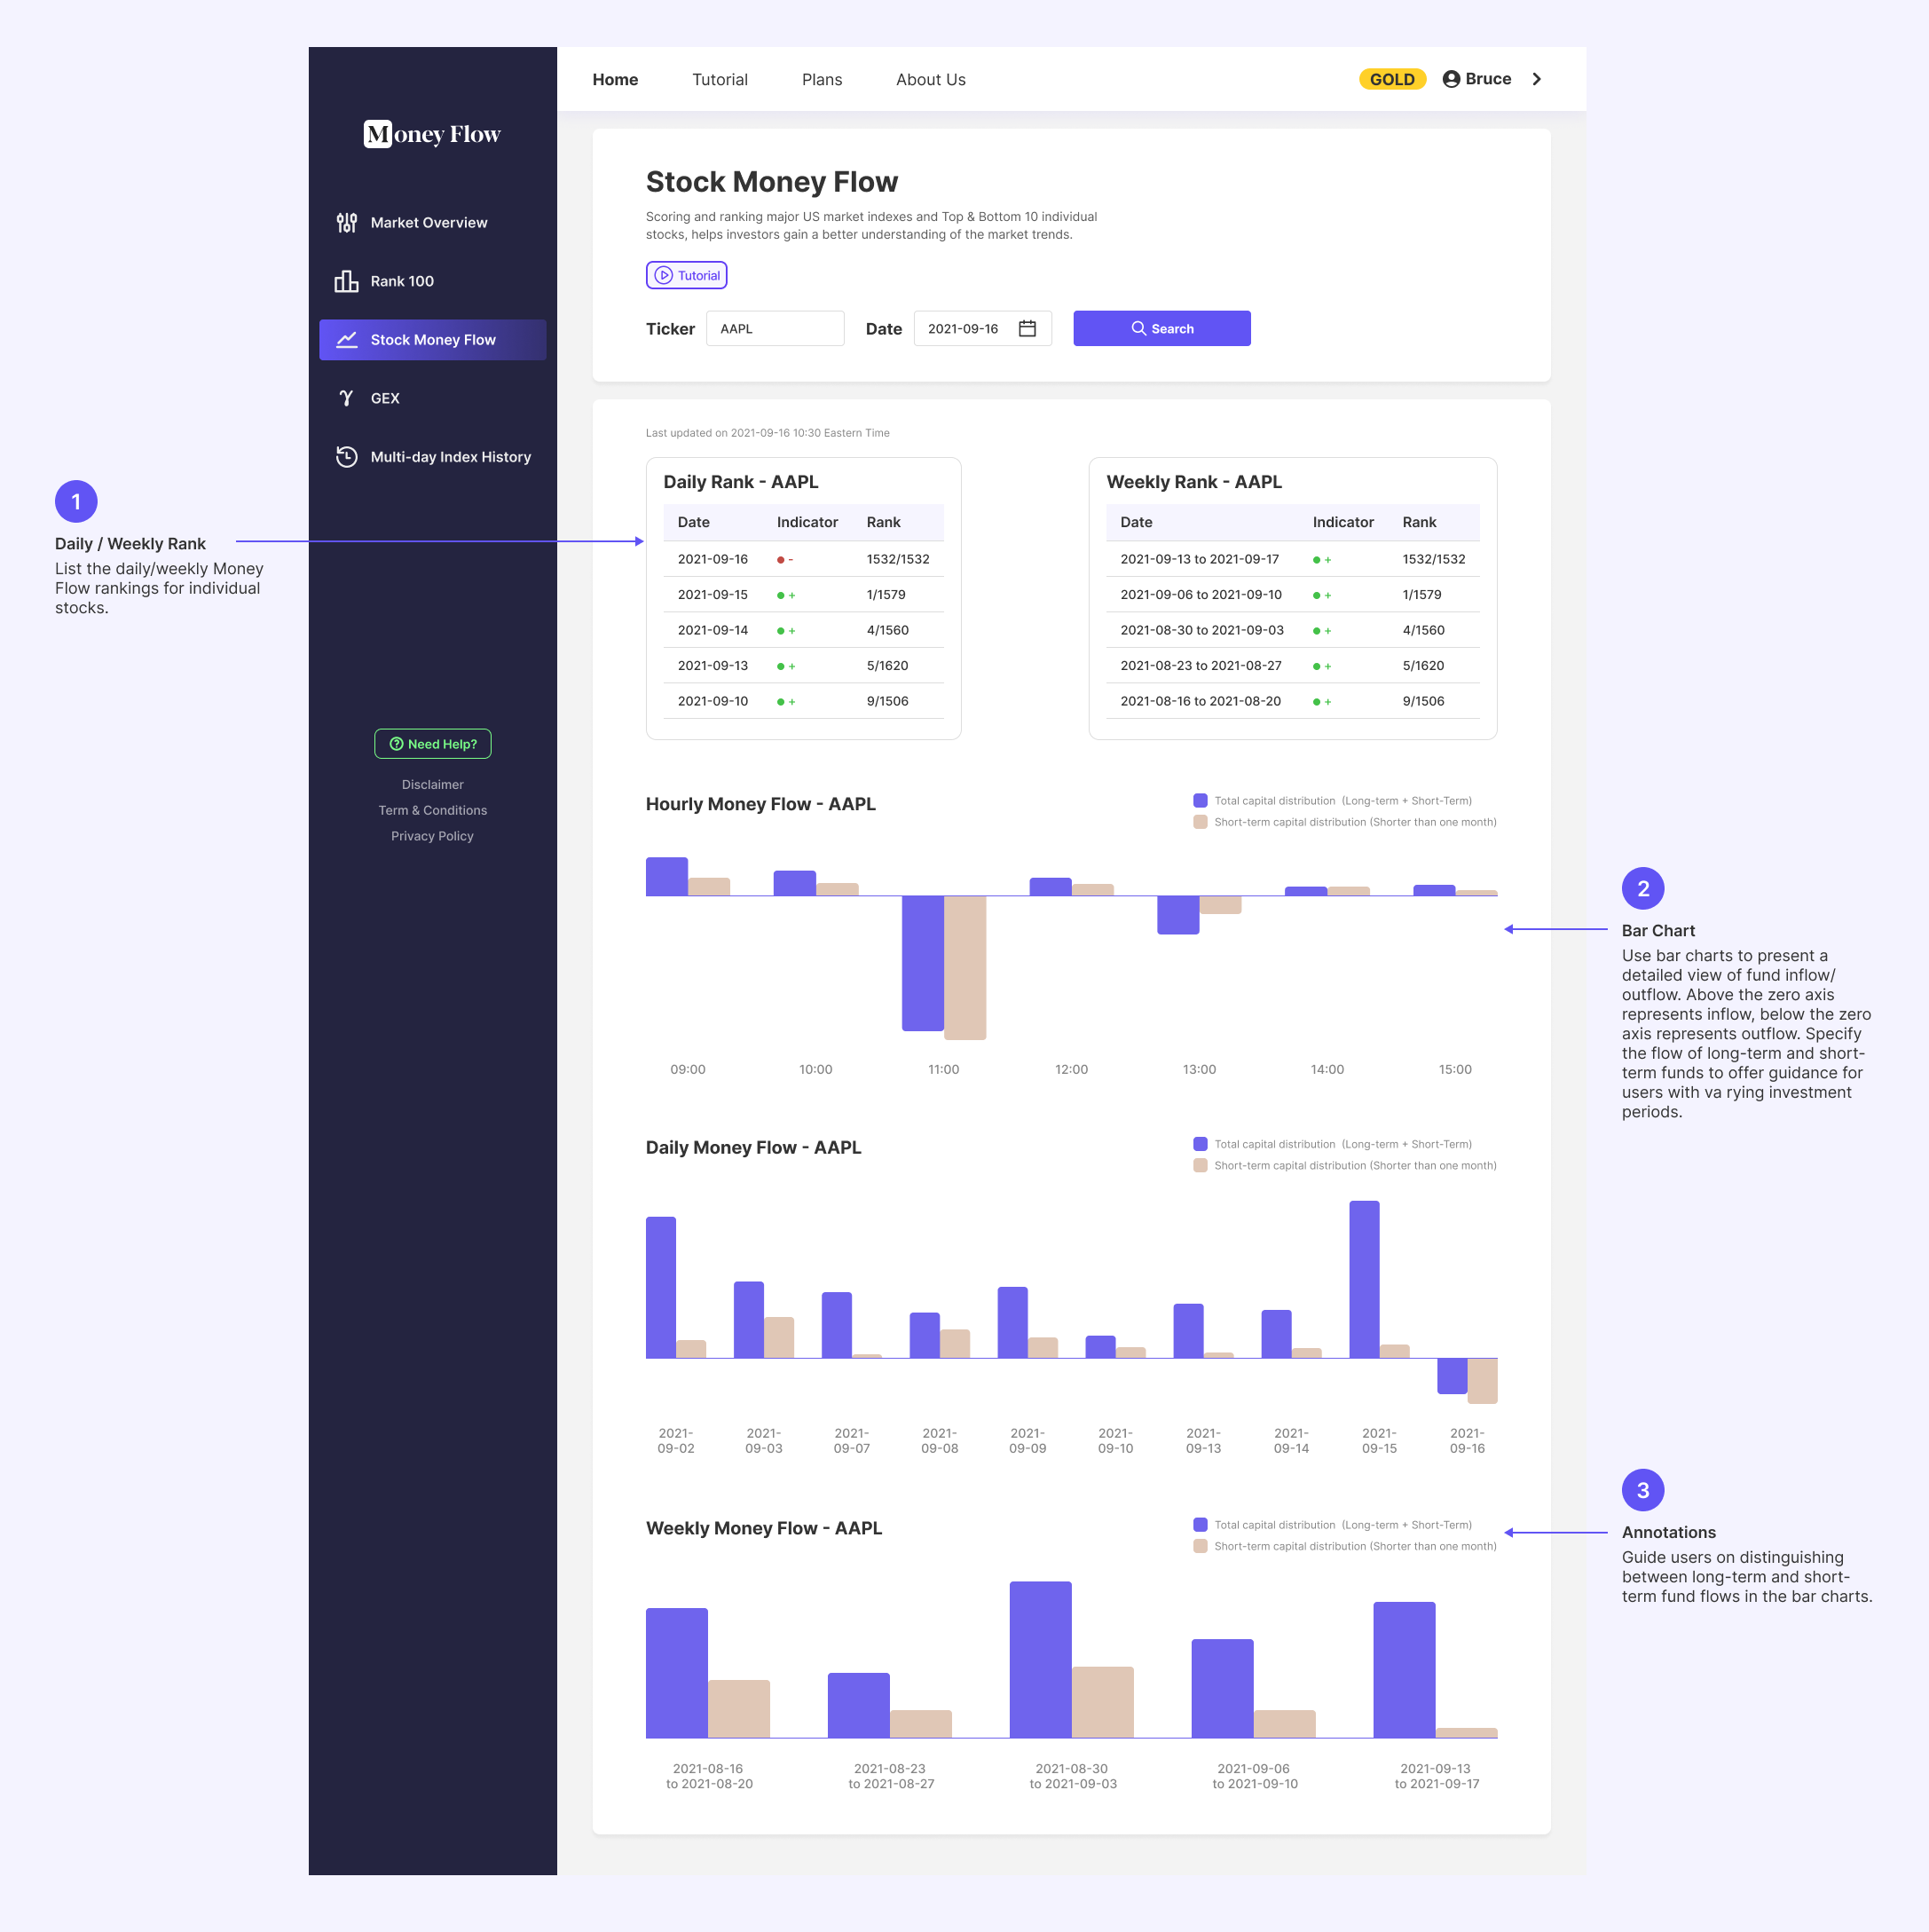
Task: Select the Home menu tab
Action: tap(615, 76)
